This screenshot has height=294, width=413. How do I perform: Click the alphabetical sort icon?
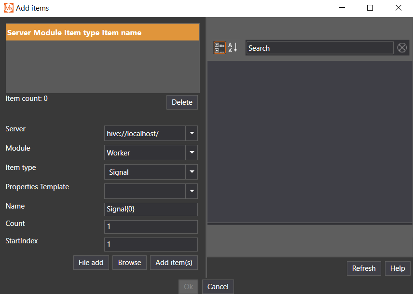233,48
